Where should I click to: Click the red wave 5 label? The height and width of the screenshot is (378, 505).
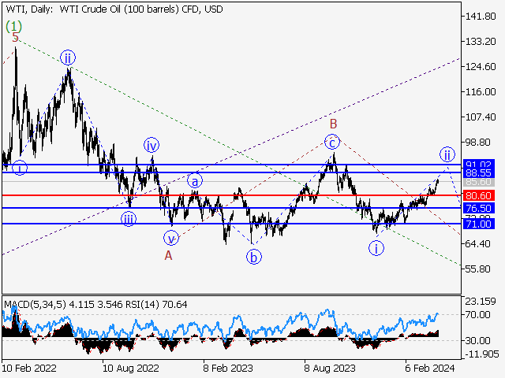point(16,38)
